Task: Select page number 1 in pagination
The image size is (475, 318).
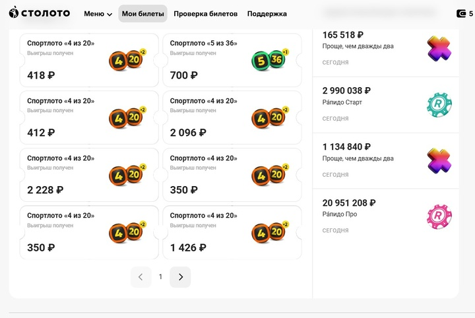Action: pyautogui.click(x=160, y=277)
